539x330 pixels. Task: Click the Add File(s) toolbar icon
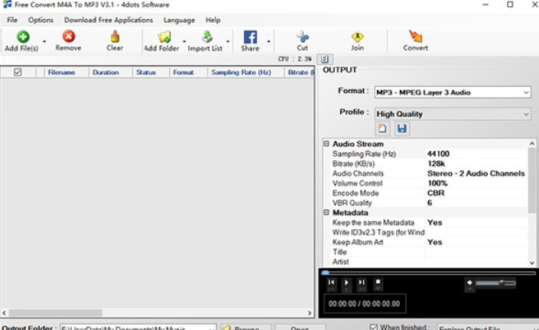coord(22,37)
